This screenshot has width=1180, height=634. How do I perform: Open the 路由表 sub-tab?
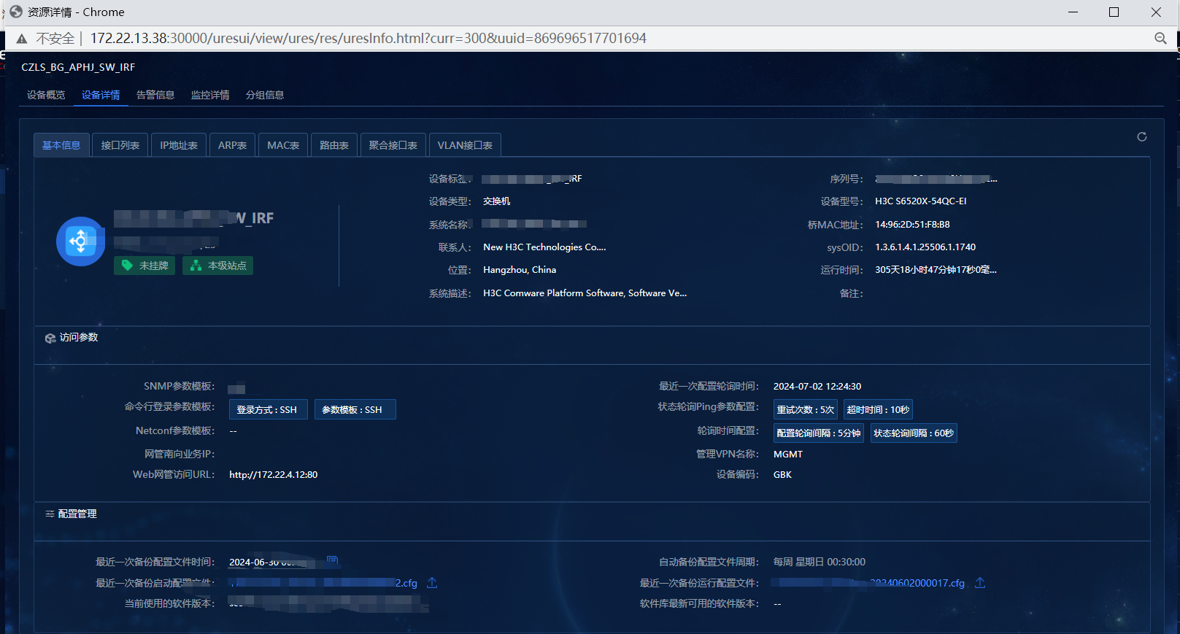pyautogui.click(x=334, y=145)
